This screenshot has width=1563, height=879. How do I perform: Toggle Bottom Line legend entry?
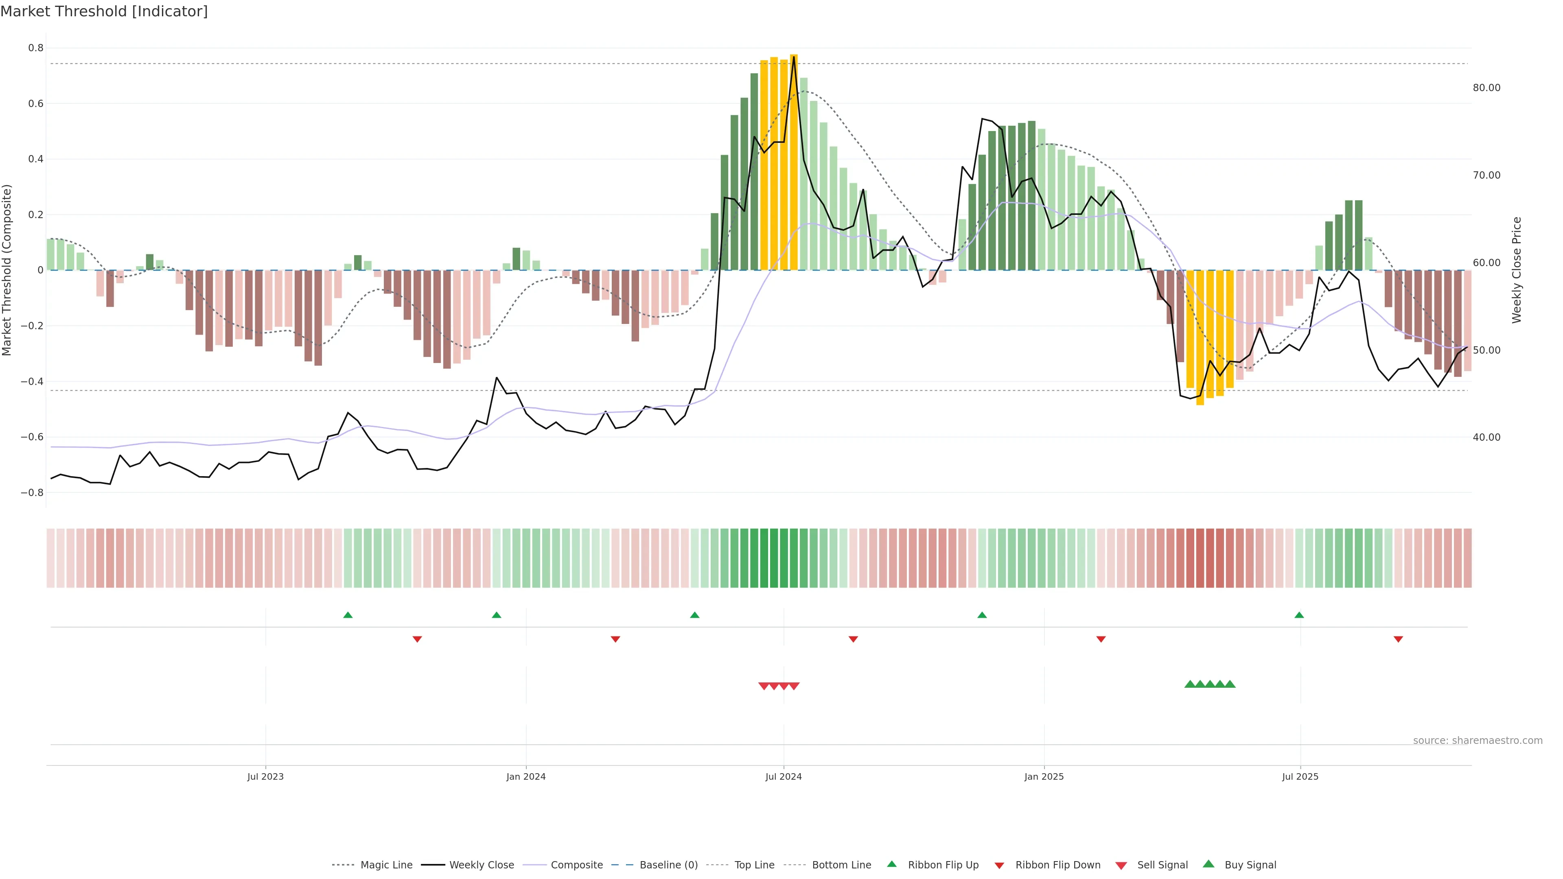(x=841, y=865)
